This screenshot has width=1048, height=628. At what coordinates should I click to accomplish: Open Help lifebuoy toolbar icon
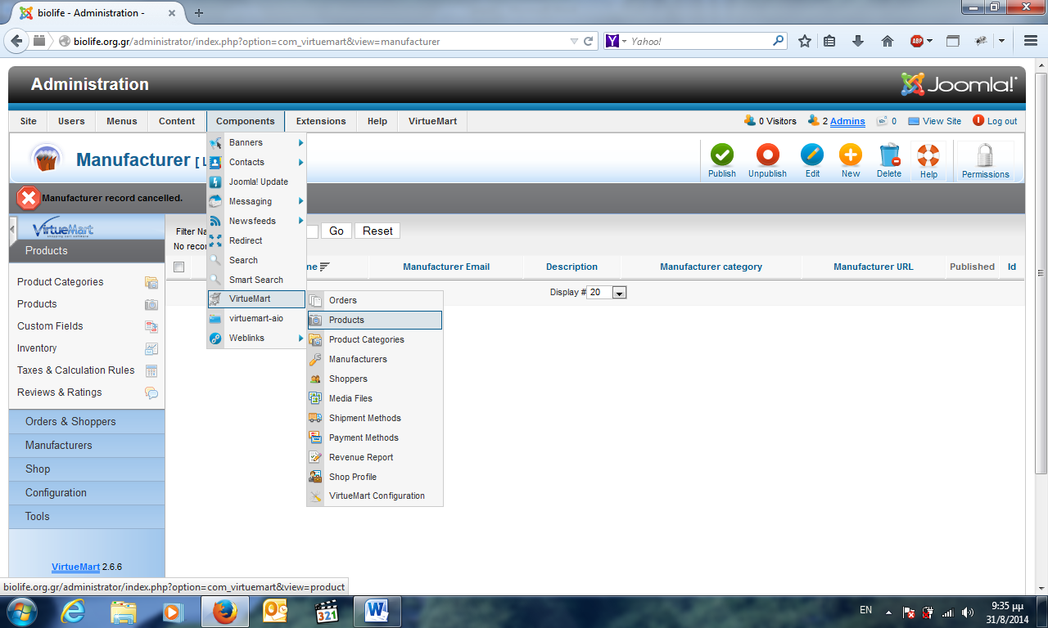coord(928,155)
